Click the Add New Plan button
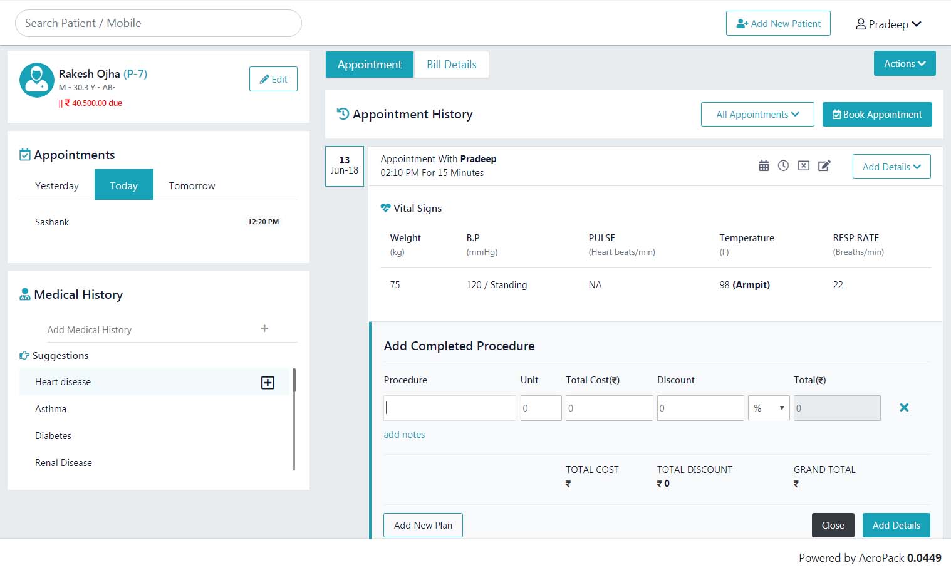 pyautogui.click(x=423, y=526)
